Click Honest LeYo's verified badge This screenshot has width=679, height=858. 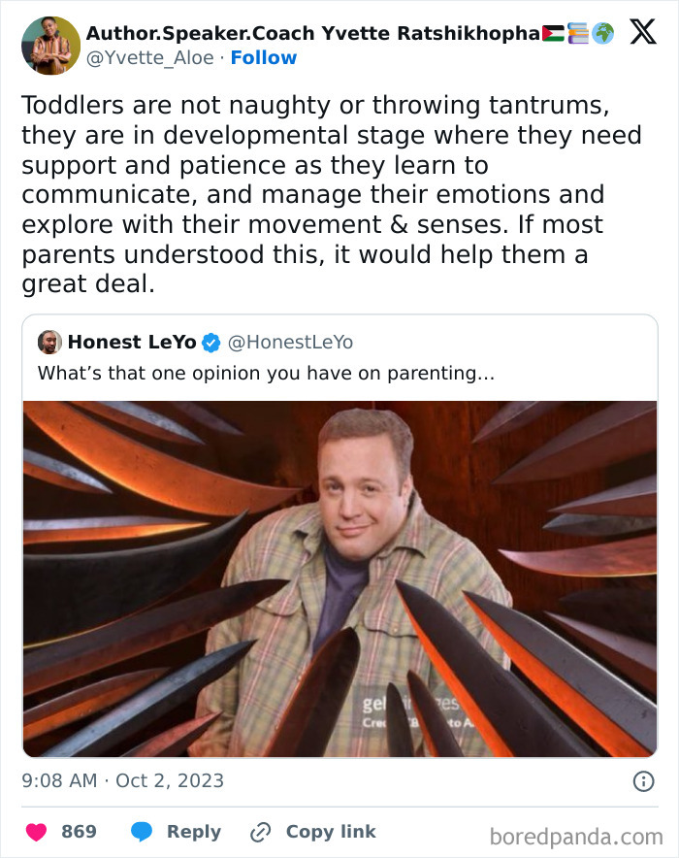point(211,342)
